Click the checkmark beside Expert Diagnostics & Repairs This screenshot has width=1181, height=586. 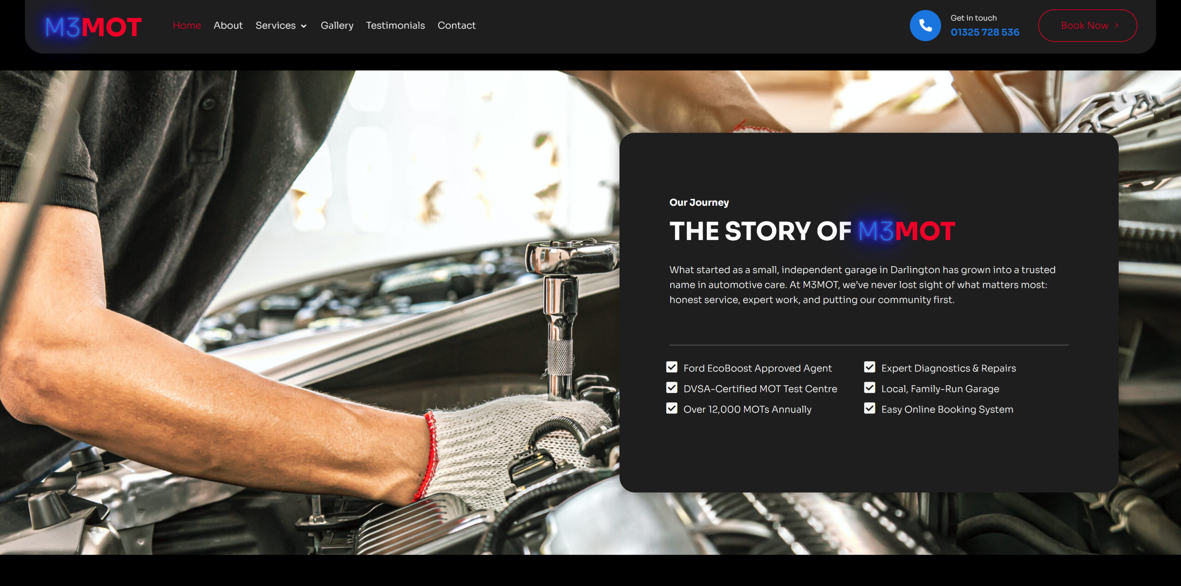tap(870, 367)
